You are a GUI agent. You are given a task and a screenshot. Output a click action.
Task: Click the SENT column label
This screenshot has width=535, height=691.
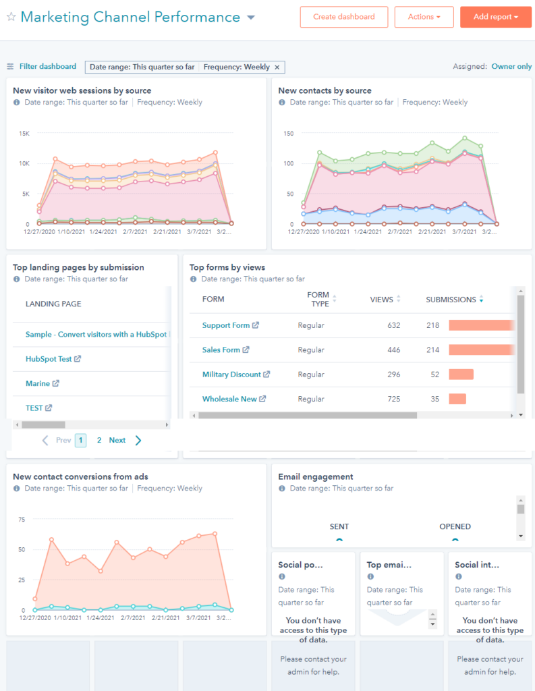point(339,526)
